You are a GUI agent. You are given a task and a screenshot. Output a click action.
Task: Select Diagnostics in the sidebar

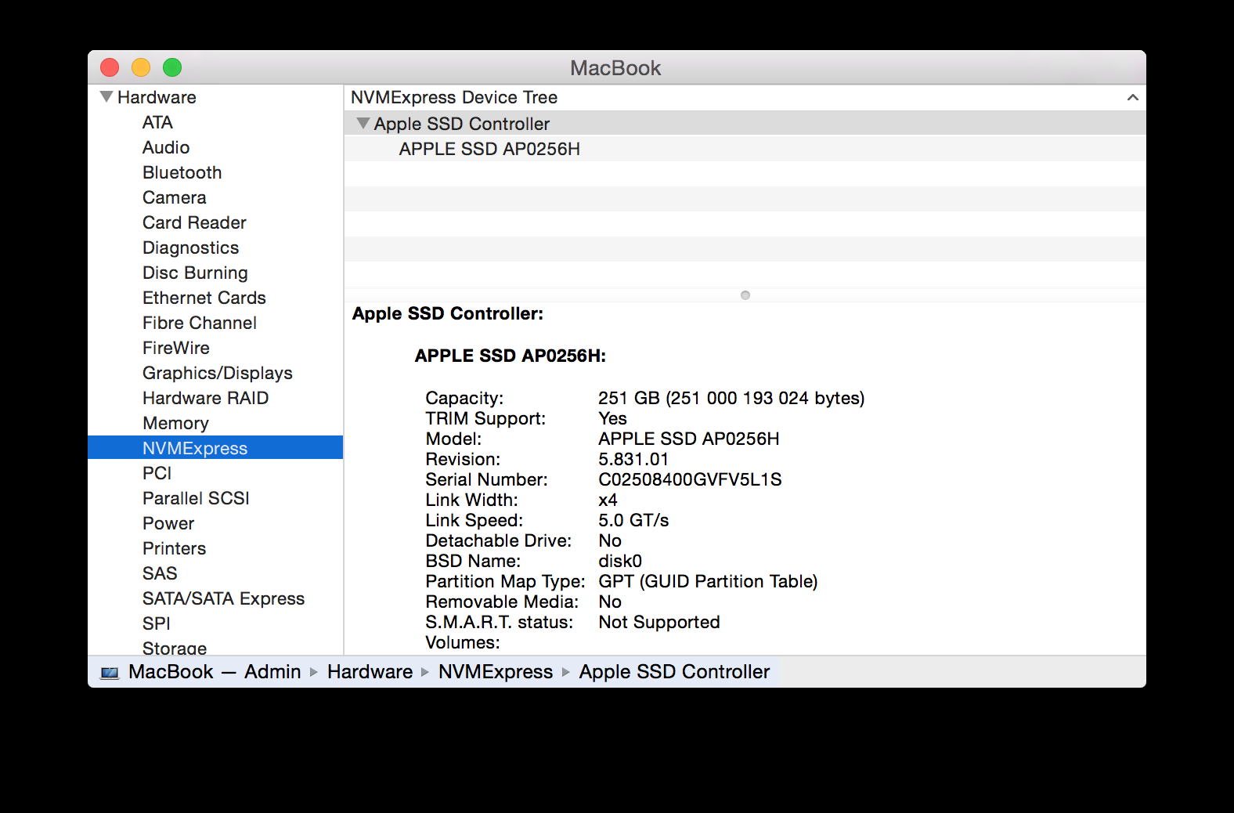pyautogui.click(x=191, y=248)
